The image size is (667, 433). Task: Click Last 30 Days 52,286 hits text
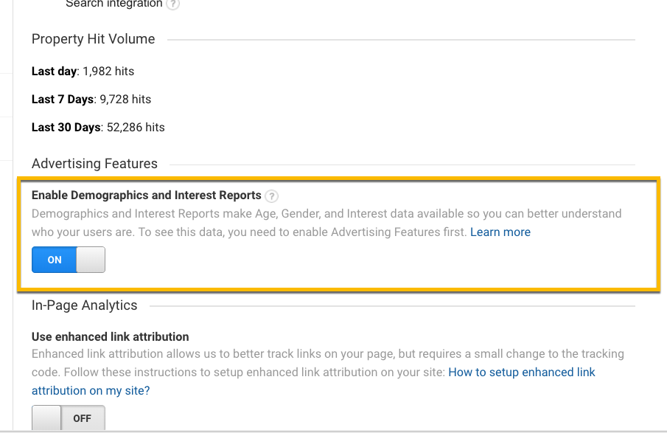(x=98, y=128)
